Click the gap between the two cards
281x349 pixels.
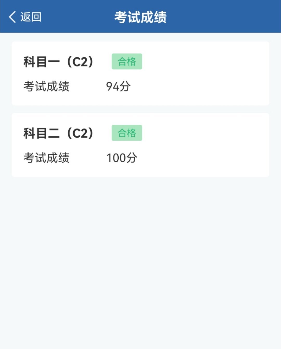click(140, 109)
